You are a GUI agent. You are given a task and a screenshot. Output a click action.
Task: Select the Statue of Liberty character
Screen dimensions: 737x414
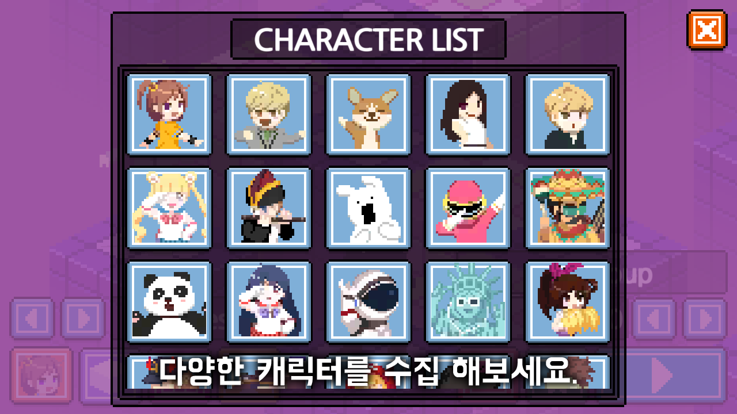point(468,302)
